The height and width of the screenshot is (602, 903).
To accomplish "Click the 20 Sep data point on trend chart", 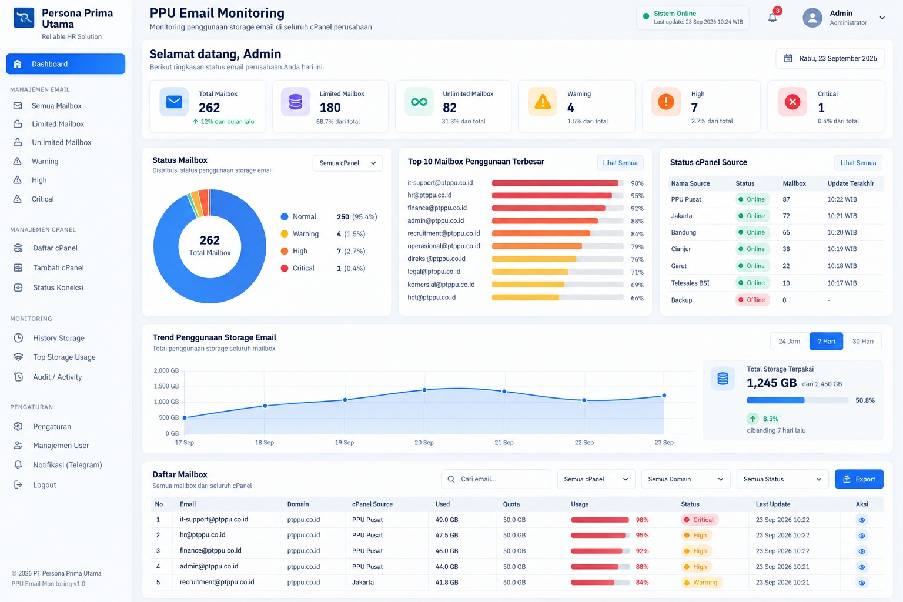I will [424, 390].
